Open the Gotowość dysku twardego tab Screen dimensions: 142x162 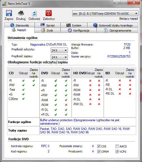tap(113, 25)
